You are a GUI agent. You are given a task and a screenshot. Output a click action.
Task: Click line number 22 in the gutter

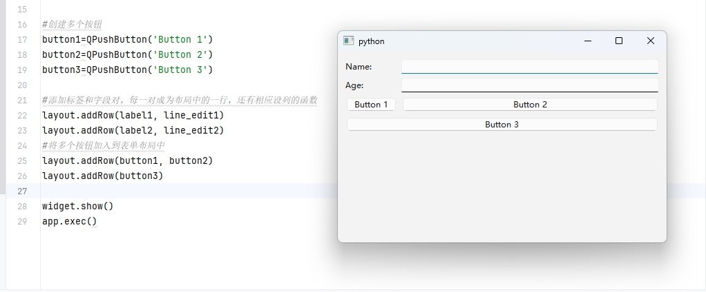click(22, 115)
